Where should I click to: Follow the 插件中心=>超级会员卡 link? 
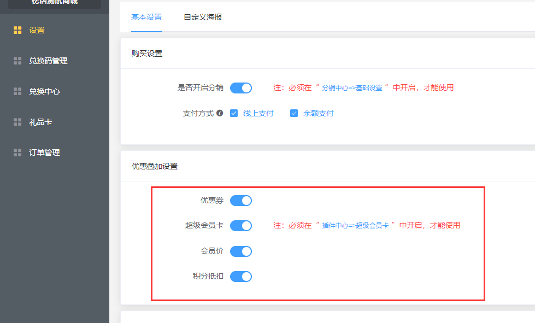(355, 226)
